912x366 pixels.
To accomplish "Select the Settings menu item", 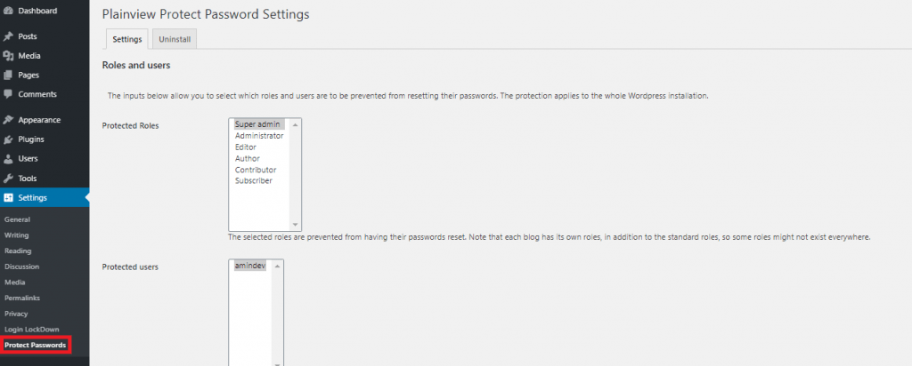I will click(45, 198).
